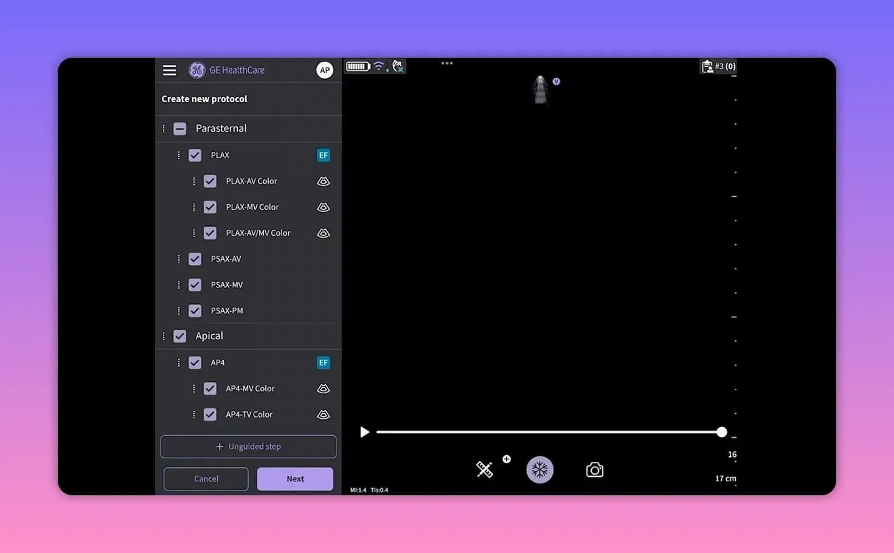Toggle the Parasternal group checkbox
This screenshot has width=894, height=553.
pos(180,129)
